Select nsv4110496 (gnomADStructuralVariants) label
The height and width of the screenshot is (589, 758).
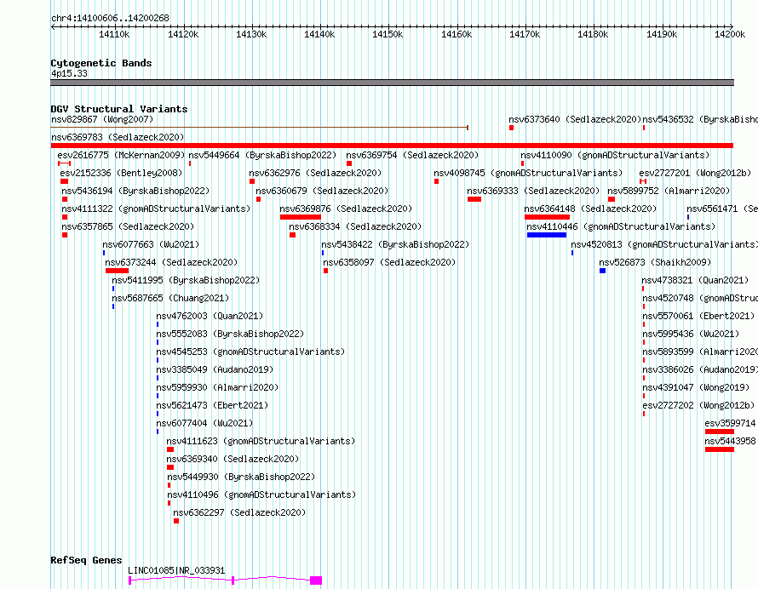click(x=261, y=495)
